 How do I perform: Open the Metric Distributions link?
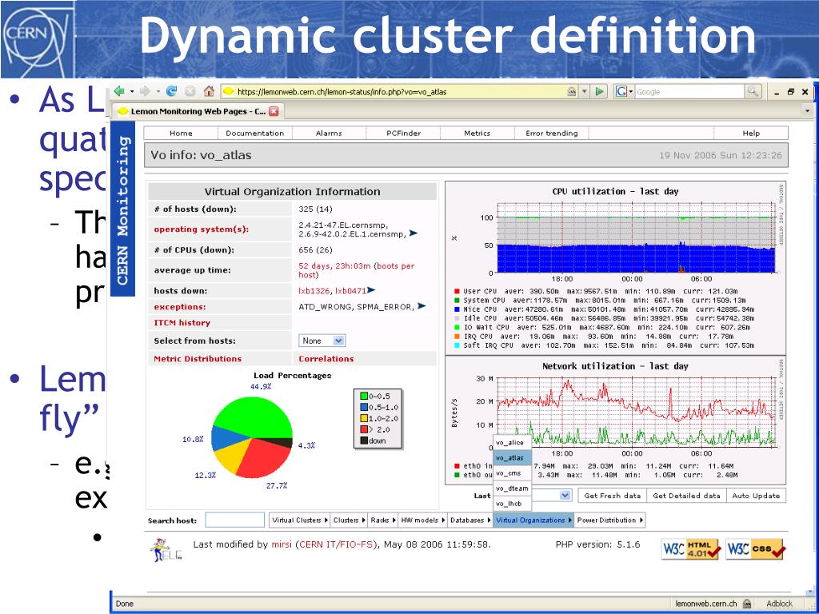click(x=198, y=359)
